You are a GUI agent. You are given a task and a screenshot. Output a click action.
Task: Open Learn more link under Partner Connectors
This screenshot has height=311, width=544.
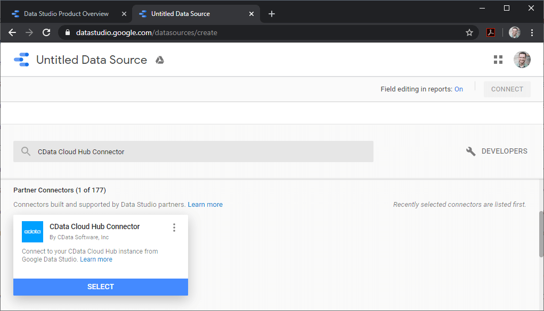pos(205,205)
